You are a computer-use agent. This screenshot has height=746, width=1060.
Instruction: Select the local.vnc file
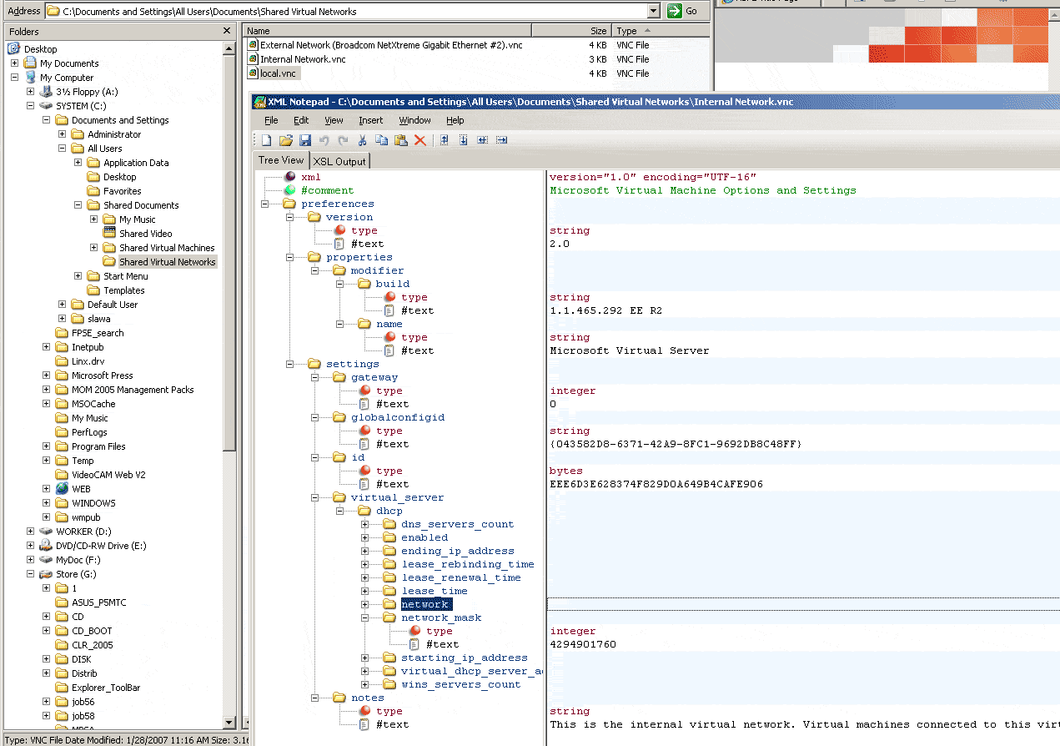tap(279, 73)
